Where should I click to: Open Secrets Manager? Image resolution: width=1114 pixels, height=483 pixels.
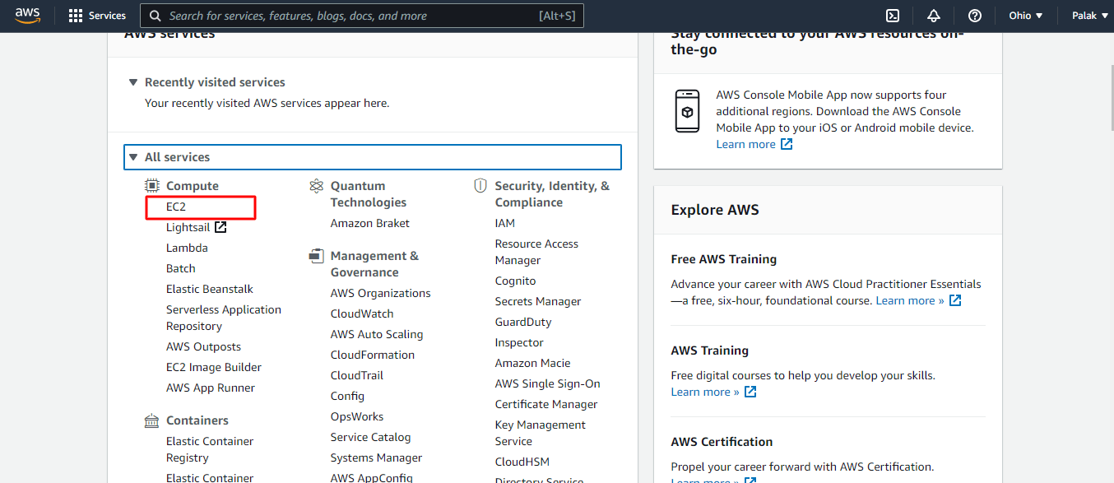click(x=538, y=301)
